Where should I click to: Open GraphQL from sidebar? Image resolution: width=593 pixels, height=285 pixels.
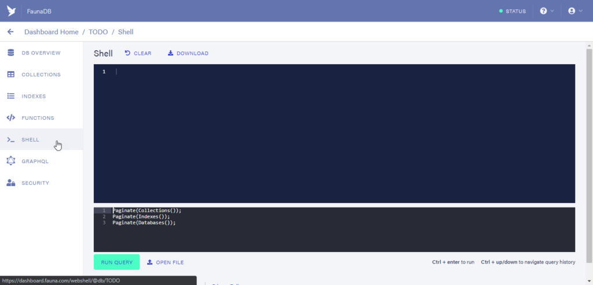(41, 161)
